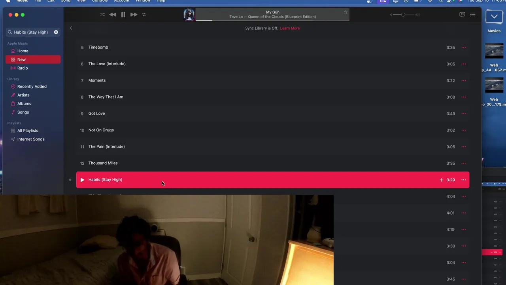
Task: Skip forward to the next track
Action: [x=134, y=15]
